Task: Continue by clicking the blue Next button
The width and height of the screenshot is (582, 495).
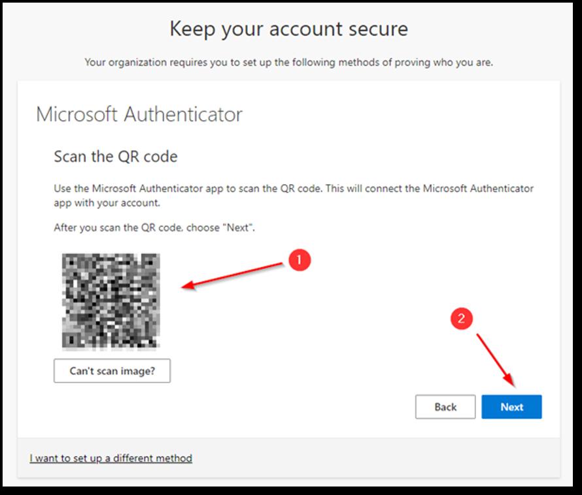Action: (x=511, y=407)
